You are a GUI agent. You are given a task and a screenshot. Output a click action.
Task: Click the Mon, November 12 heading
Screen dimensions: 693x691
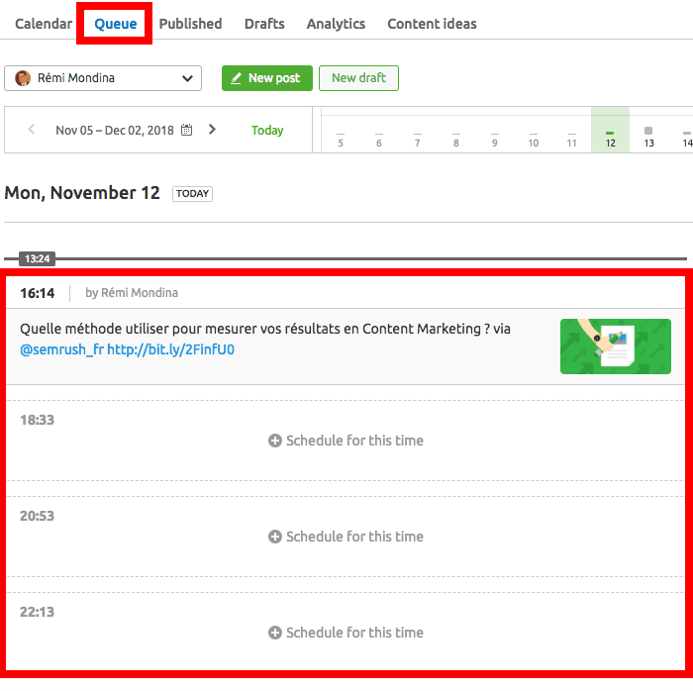coord(82,193)
